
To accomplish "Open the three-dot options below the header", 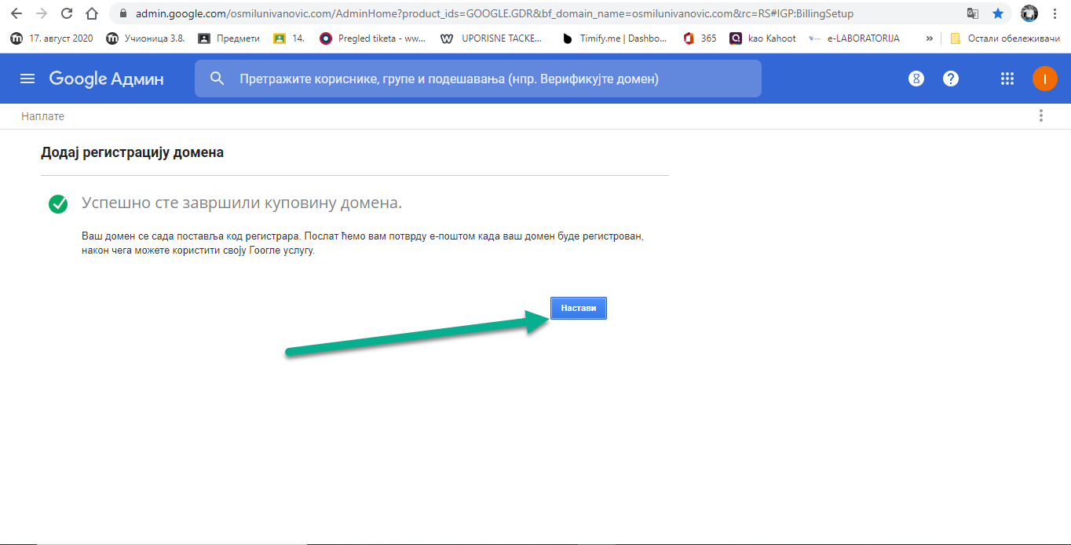I will (x=1041, y=116).
